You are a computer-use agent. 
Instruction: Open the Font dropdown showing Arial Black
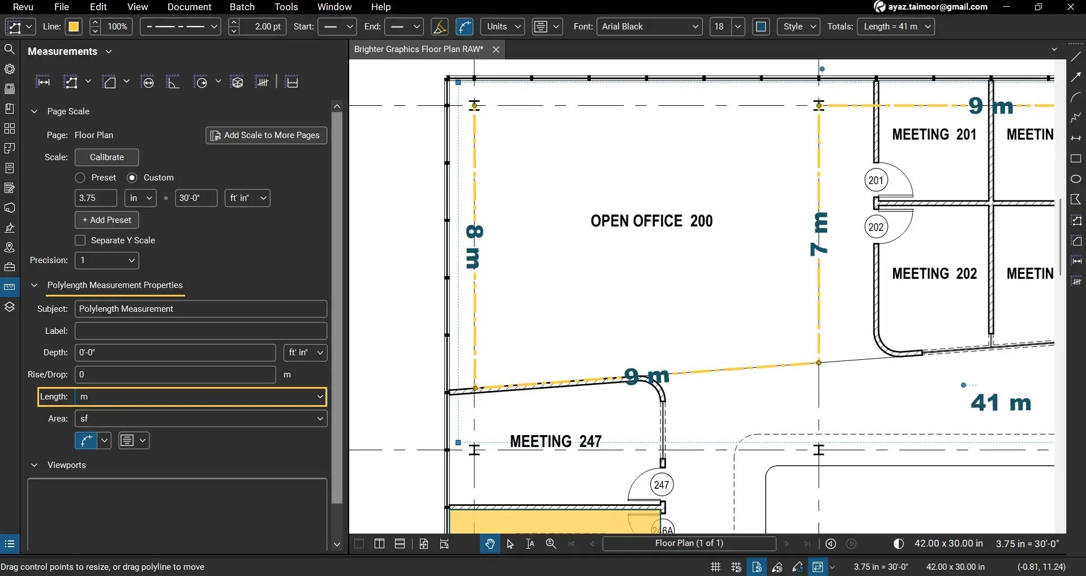[649, 27]
